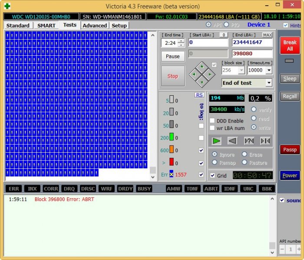The height and width of the screenshot is (260, 304).
Task: Toggle log checkbox for 600 ms blocks
Action: coord(201,150)
